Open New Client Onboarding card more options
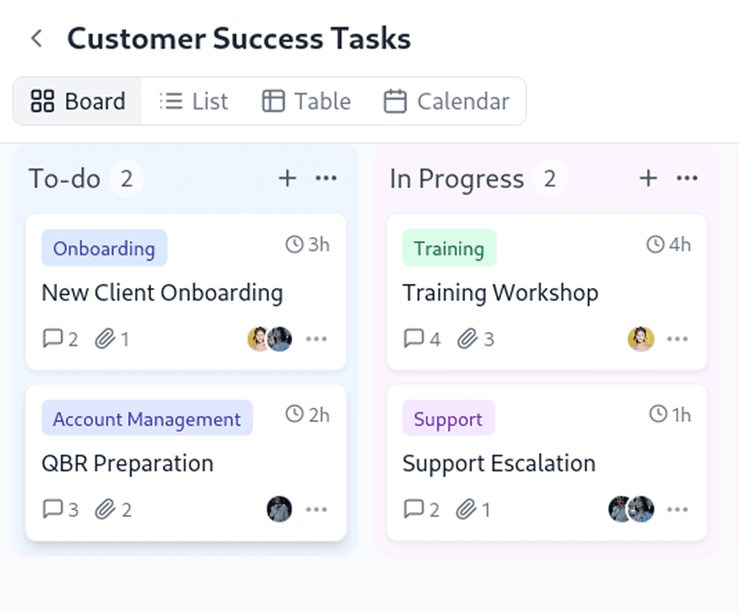This screenshot has height=613, width=739. click(x=316, y=339)
